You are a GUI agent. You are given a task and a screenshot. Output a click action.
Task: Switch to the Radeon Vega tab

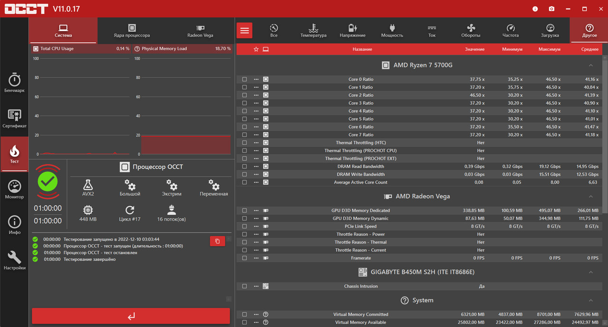(200, 30)
